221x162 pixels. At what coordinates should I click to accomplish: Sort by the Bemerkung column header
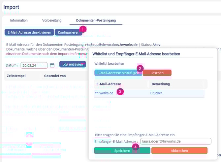point(161,84)
